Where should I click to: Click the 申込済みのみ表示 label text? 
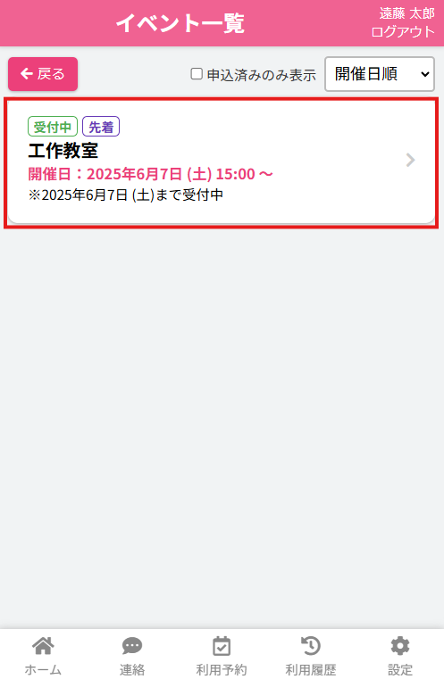click(262, 75)
